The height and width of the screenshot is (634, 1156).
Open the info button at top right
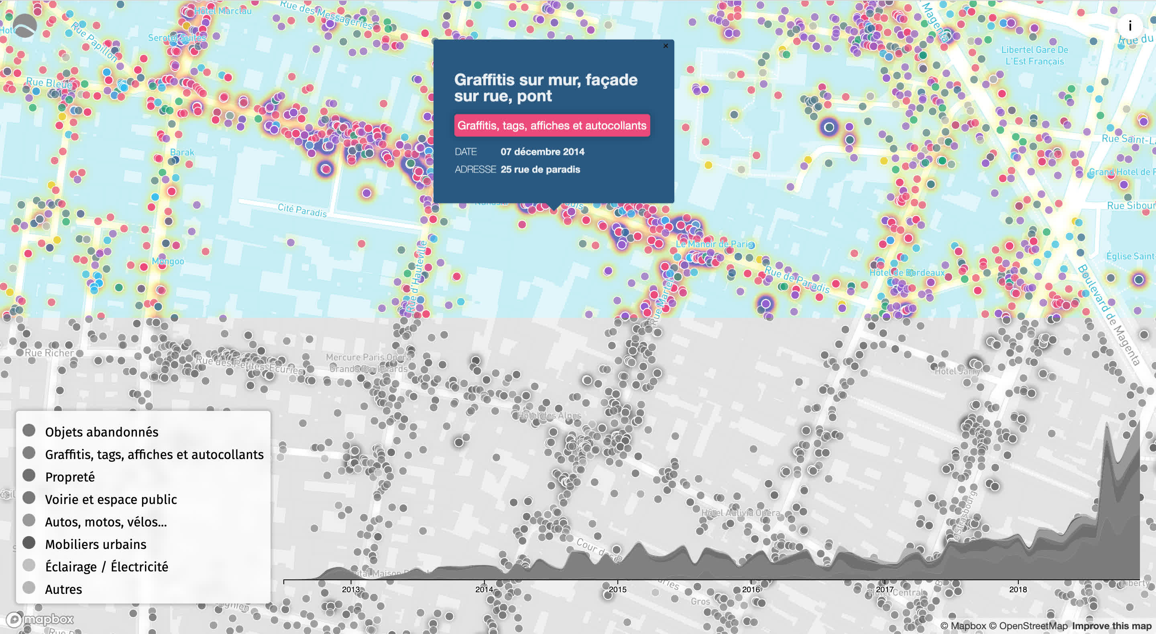(1130, 26)
